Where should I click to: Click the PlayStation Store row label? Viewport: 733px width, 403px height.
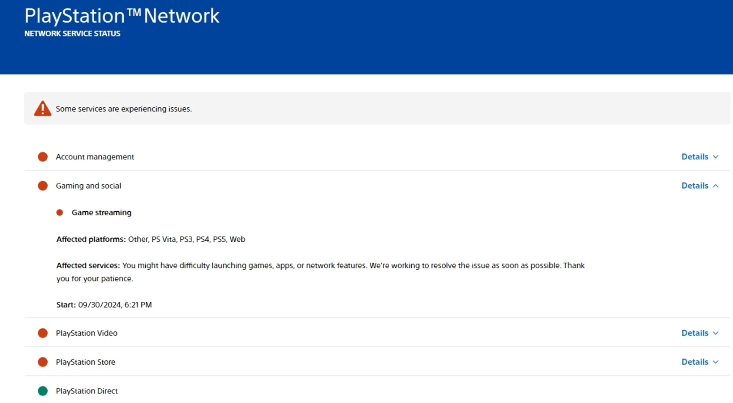[85, 362]
